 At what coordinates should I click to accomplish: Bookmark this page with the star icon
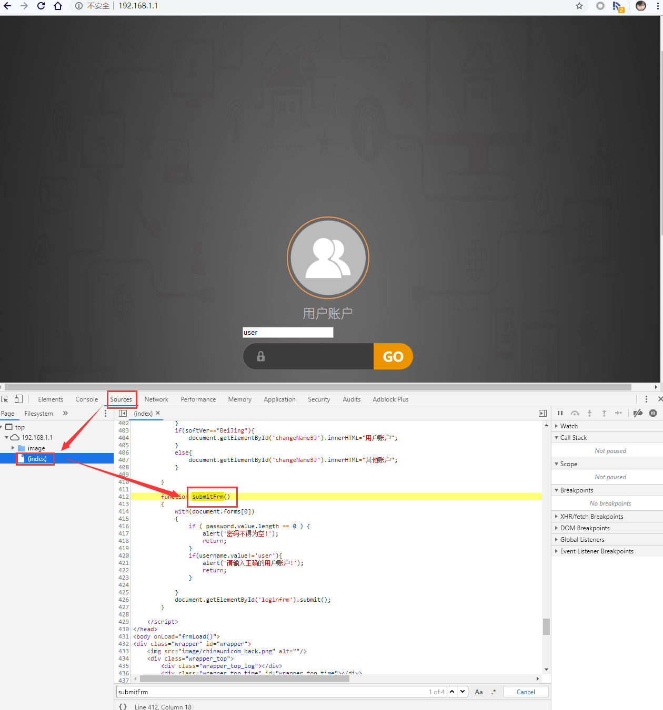pos(579,6)
